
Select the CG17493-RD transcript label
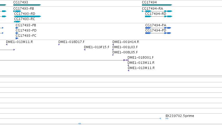pos(25,14)
